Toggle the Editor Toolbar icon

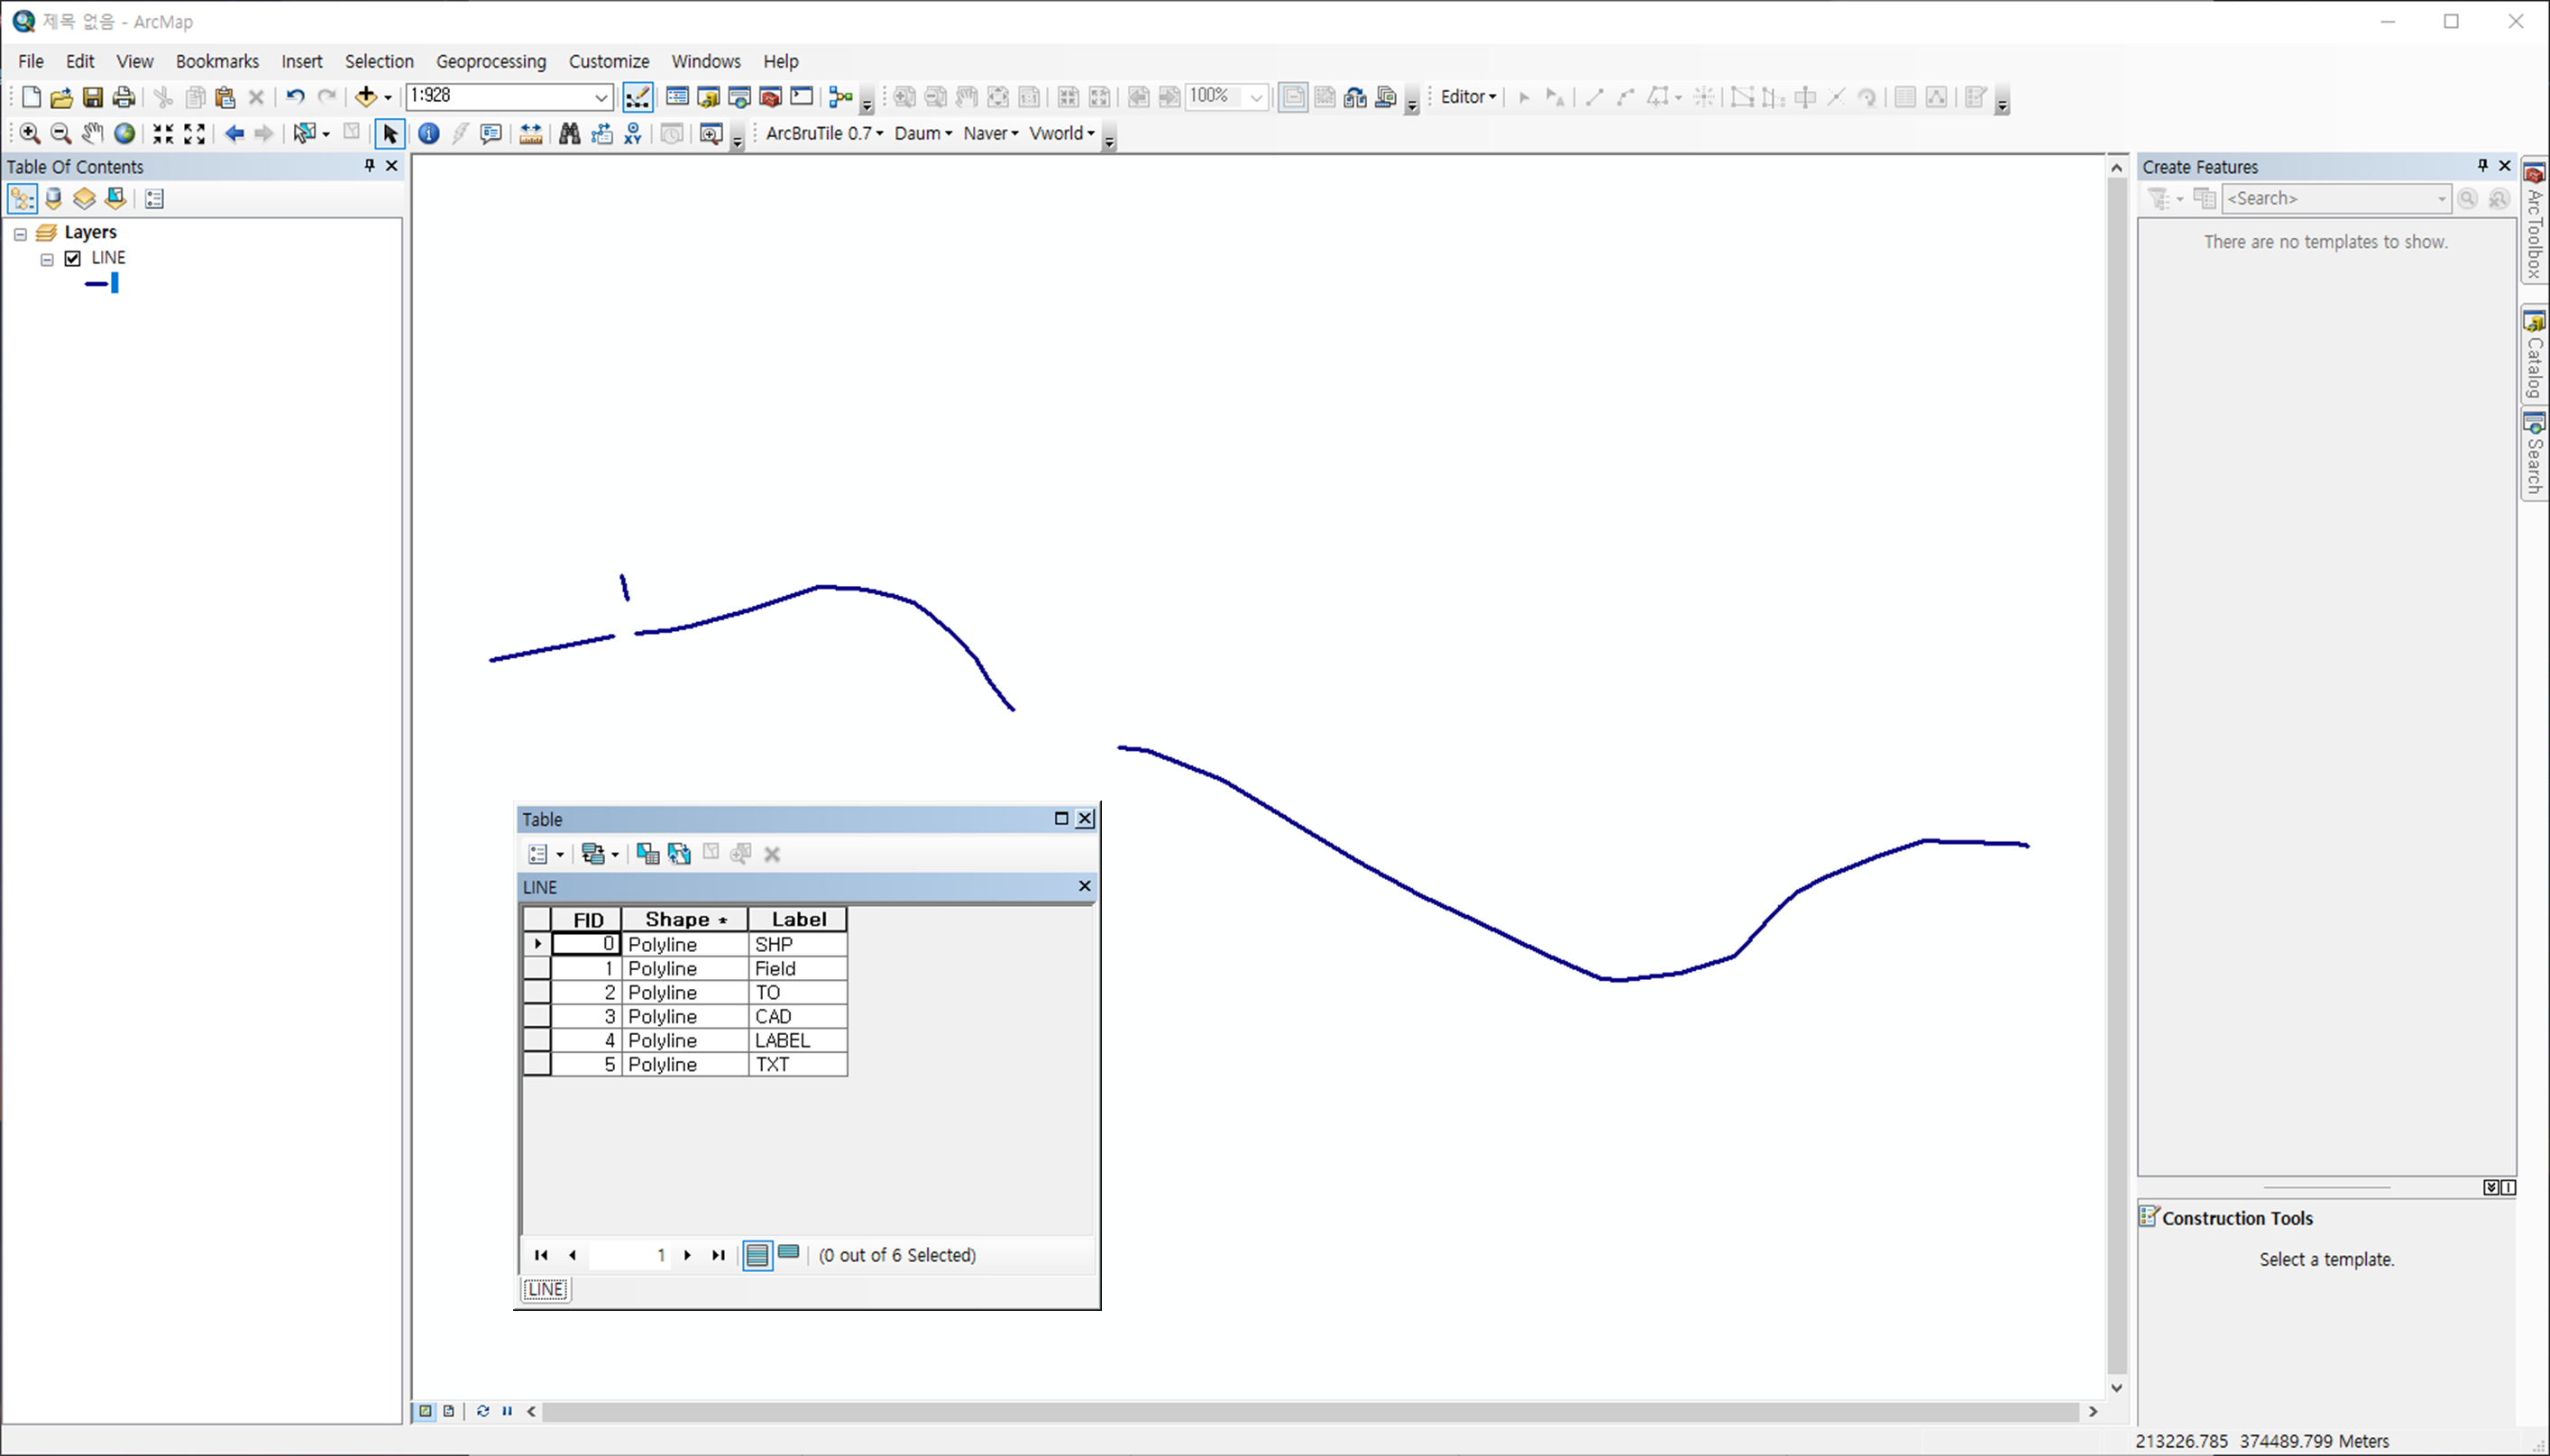click(x=637, y=97)
